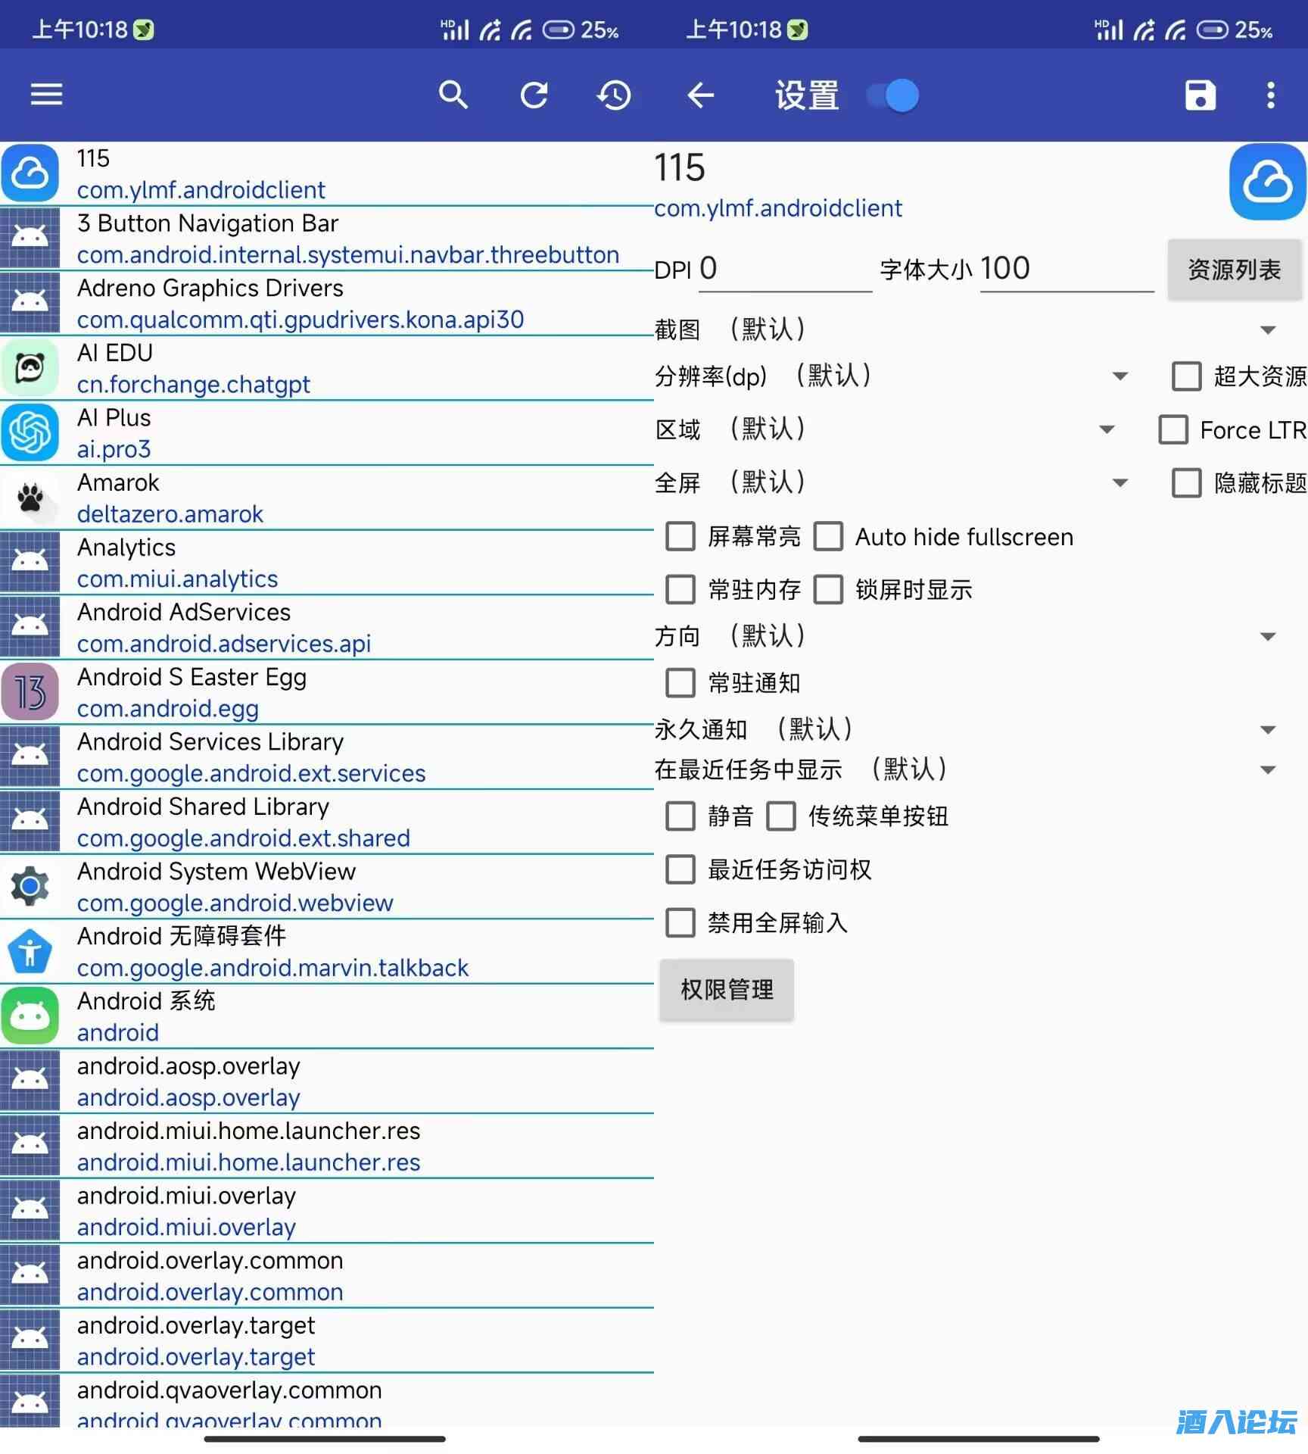The height and width of the screenshot is (1454, 1308).
Task: Check the Auto hide fullscreen option
Action: pyautogui.click(x=828, y=536)
